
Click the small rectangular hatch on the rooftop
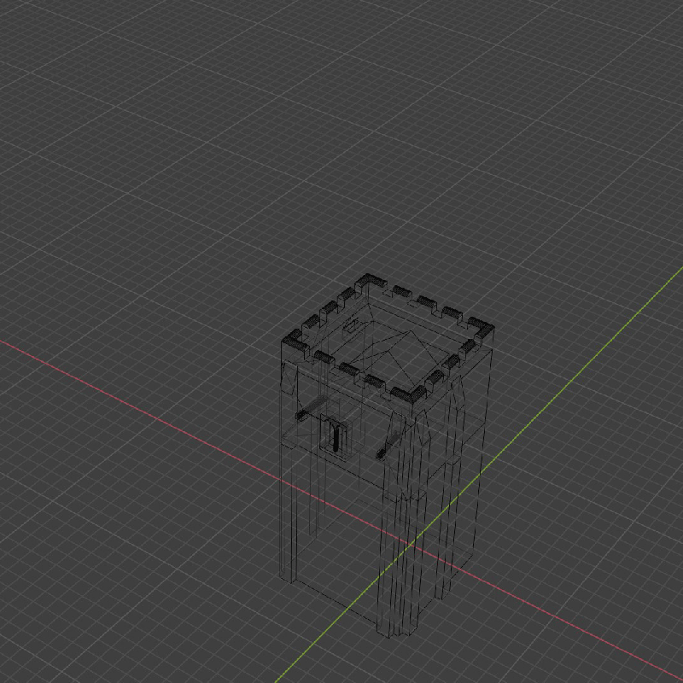[350, 326]
